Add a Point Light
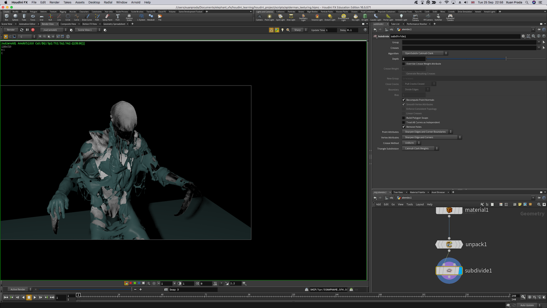The image size is (547, 308). click(x=269, y=17)
